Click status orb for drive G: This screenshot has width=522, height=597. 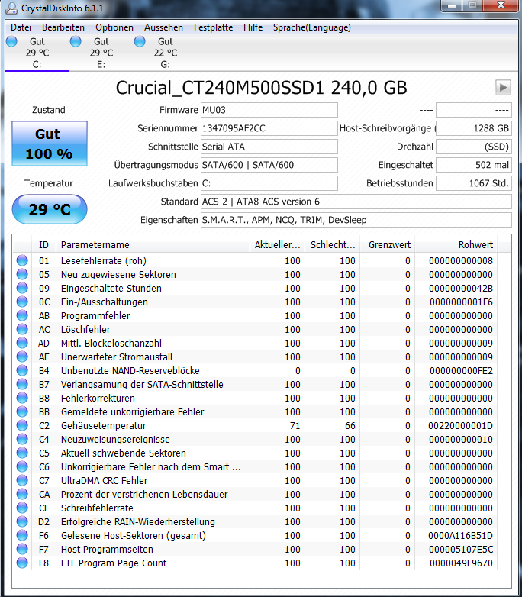point(140,41)
